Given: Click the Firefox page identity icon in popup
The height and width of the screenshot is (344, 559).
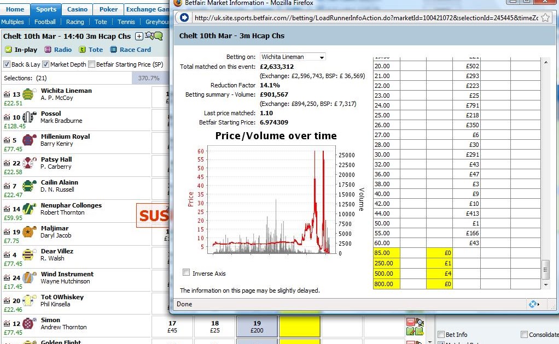Looking at the screenshot, I should pos(184,17).
